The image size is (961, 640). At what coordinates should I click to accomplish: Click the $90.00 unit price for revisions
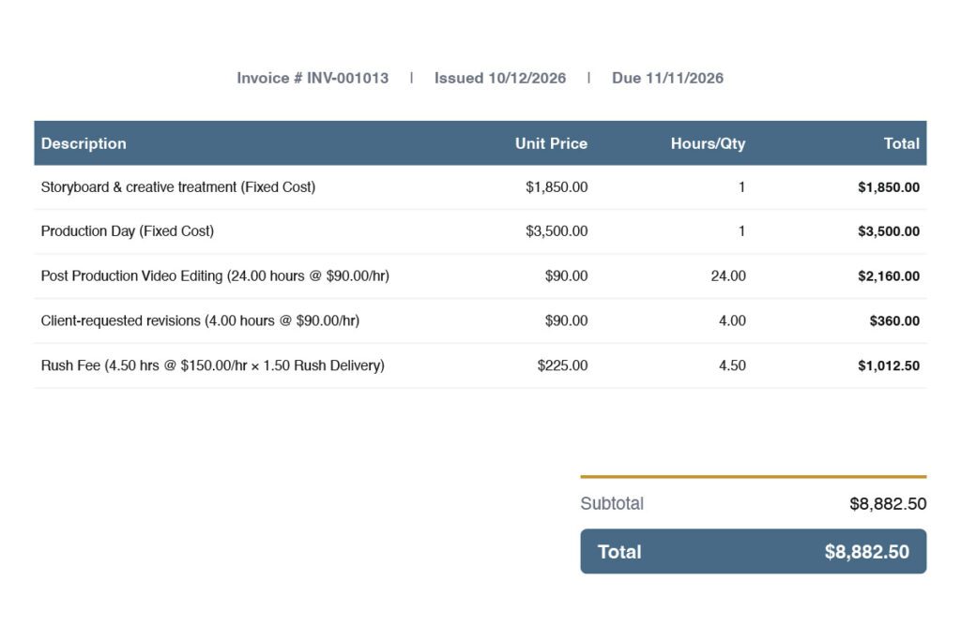(x=566, y=320)
